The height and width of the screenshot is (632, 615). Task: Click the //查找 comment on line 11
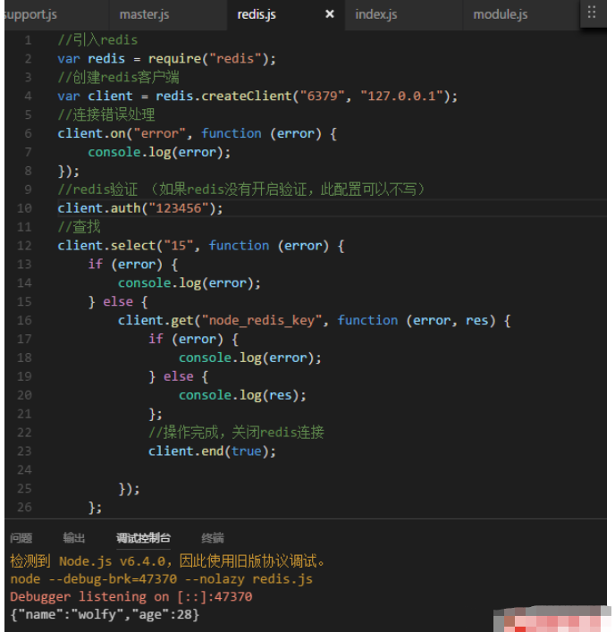click(x=79, y=227)
